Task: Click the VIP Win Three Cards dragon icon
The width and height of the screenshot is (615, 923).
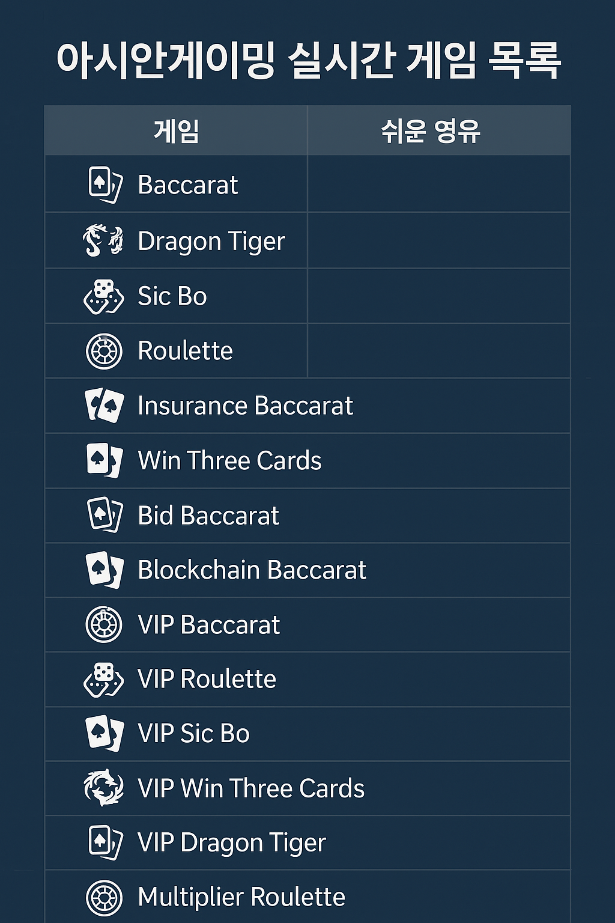Action: [x=103, y=788]
